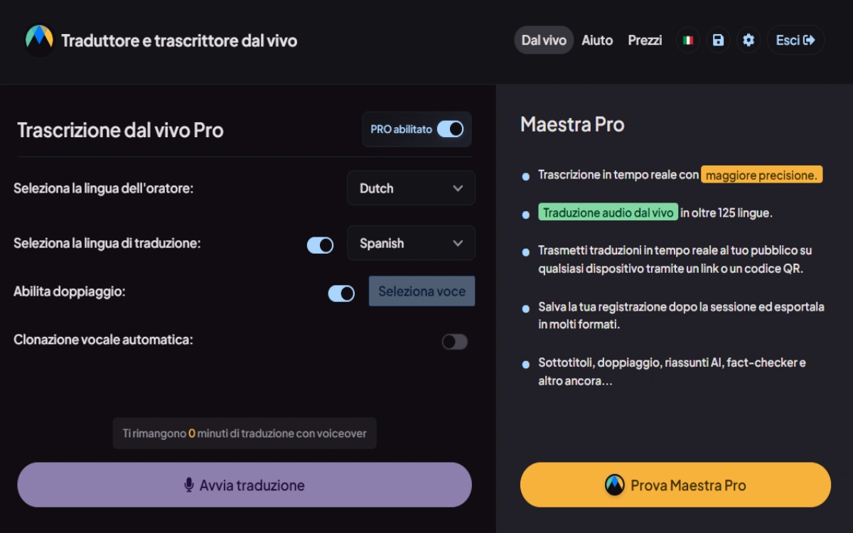Viewport: 853px width, 533px height.
Task: Click the Traduzione audio dal vivo highlight
Action: (608, 212)
